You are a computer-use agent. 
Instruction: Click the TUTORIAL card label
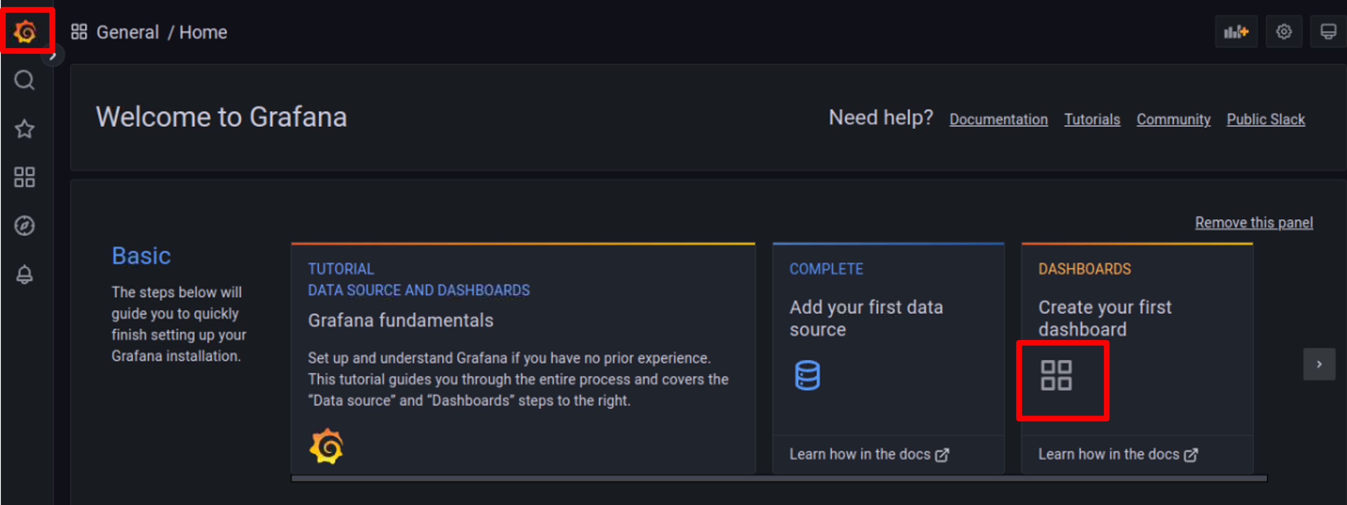coord(340,269)
